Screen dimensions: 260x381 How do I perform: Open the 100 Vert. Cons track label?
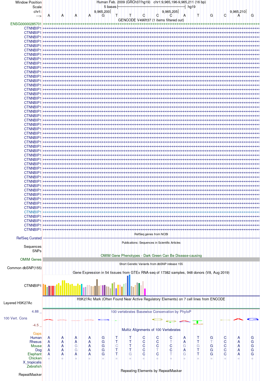(15, 318)
